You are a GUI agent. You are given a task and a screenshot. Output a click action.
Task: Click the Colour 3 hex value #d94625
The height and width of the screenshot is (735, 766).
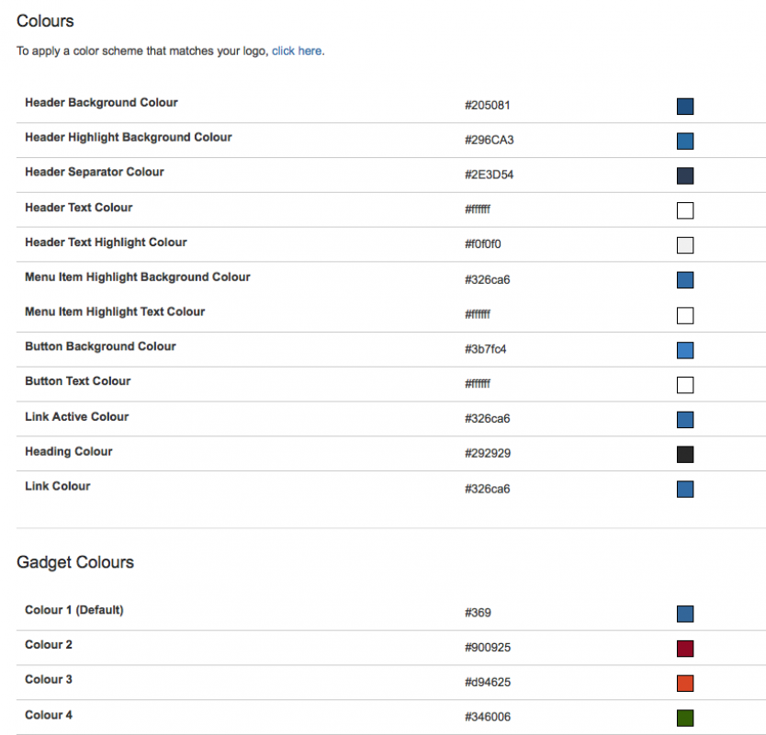[x=488, y=683]
